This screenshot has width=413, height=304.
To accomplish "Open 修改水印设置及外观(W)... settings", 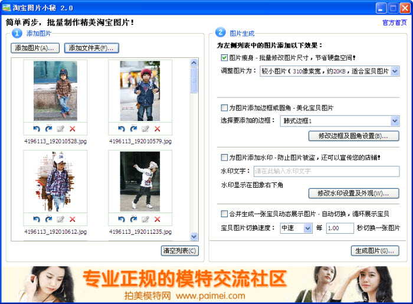I will pos(354,194).
